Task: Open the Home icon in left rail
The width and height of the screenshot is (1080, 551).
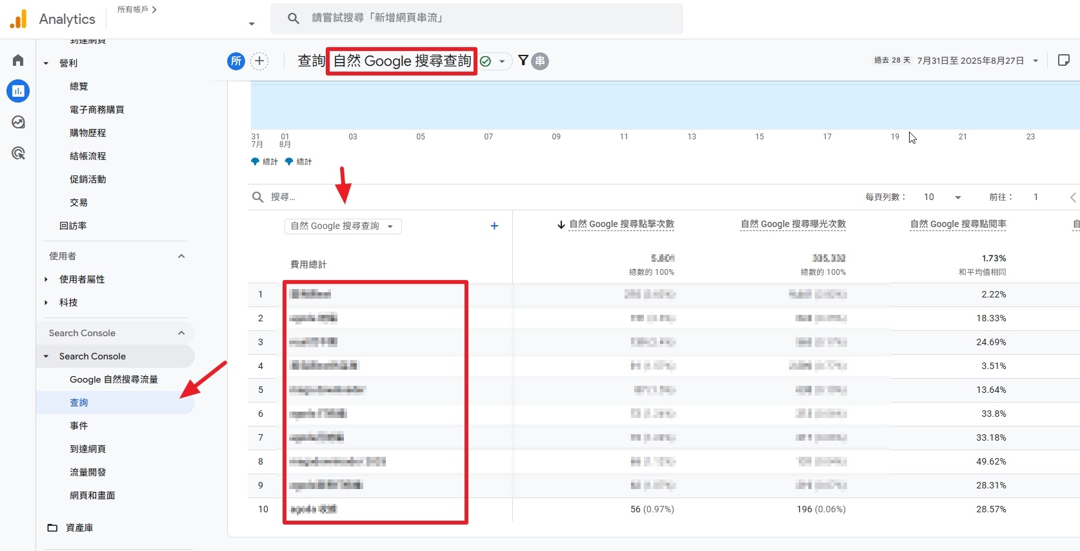Action: pyautogui.click(x=18, y=61)
